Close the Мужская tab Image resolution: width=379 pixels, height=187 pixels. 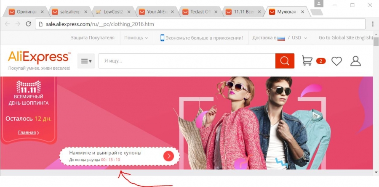tap(303, 12)
